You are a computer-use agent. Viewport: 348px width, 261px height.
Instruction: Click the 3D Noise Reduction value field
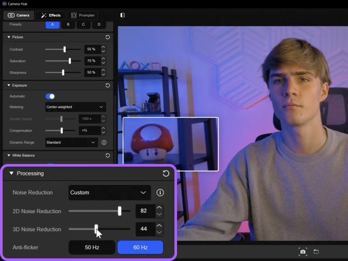(x=145, y=229)
